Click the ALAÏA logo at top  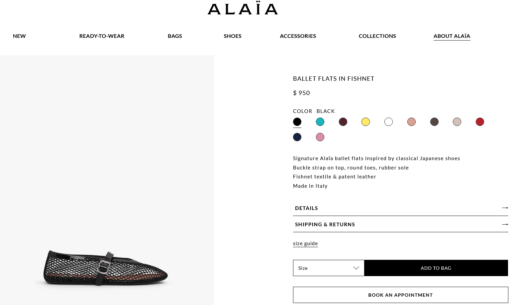coord(243,9)
